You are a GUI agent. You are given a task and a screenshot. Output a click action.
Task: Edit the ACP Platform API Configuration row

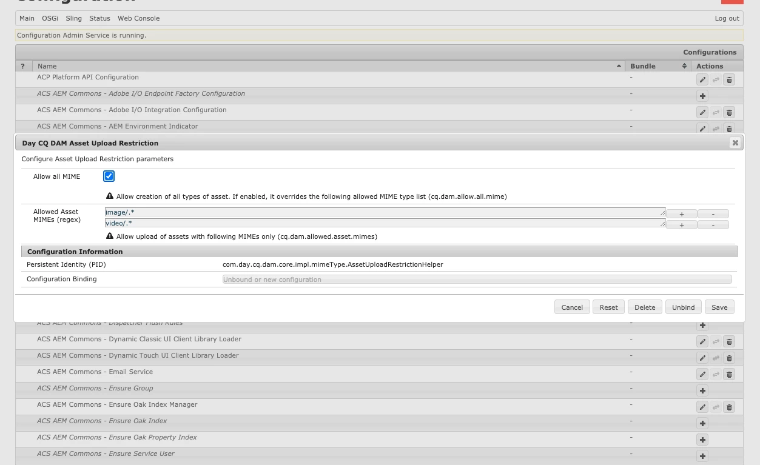702,79
